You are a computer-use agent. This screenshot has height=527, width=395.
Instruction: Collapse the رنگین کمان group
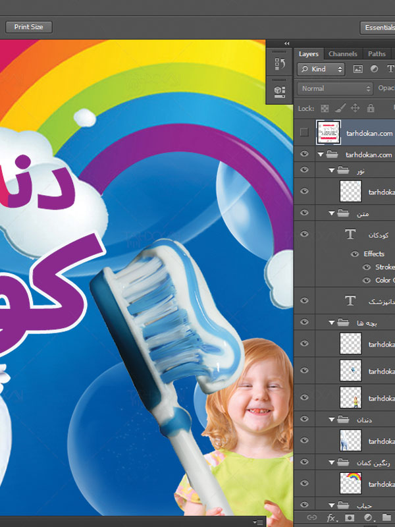tap(332, 462)
